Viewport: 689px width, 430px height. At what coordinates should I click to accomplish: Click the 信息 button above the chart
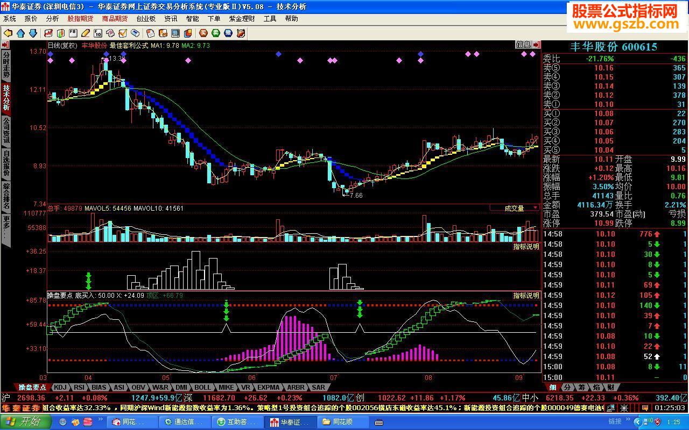[523, 45]
